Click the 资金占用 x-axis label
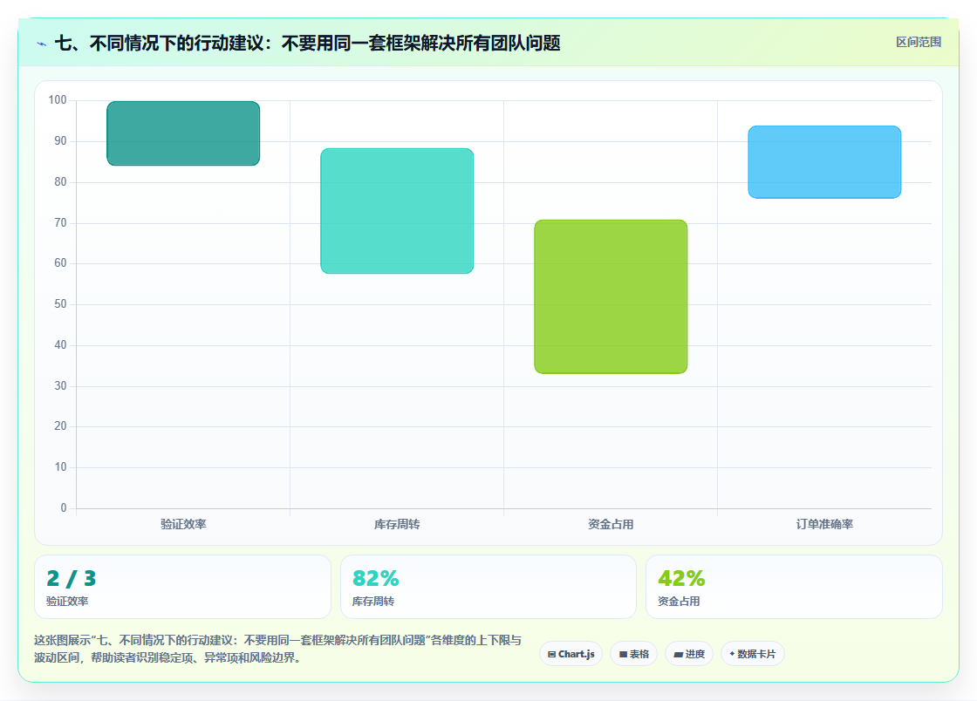977x701 pixels. tap(611, 524)
